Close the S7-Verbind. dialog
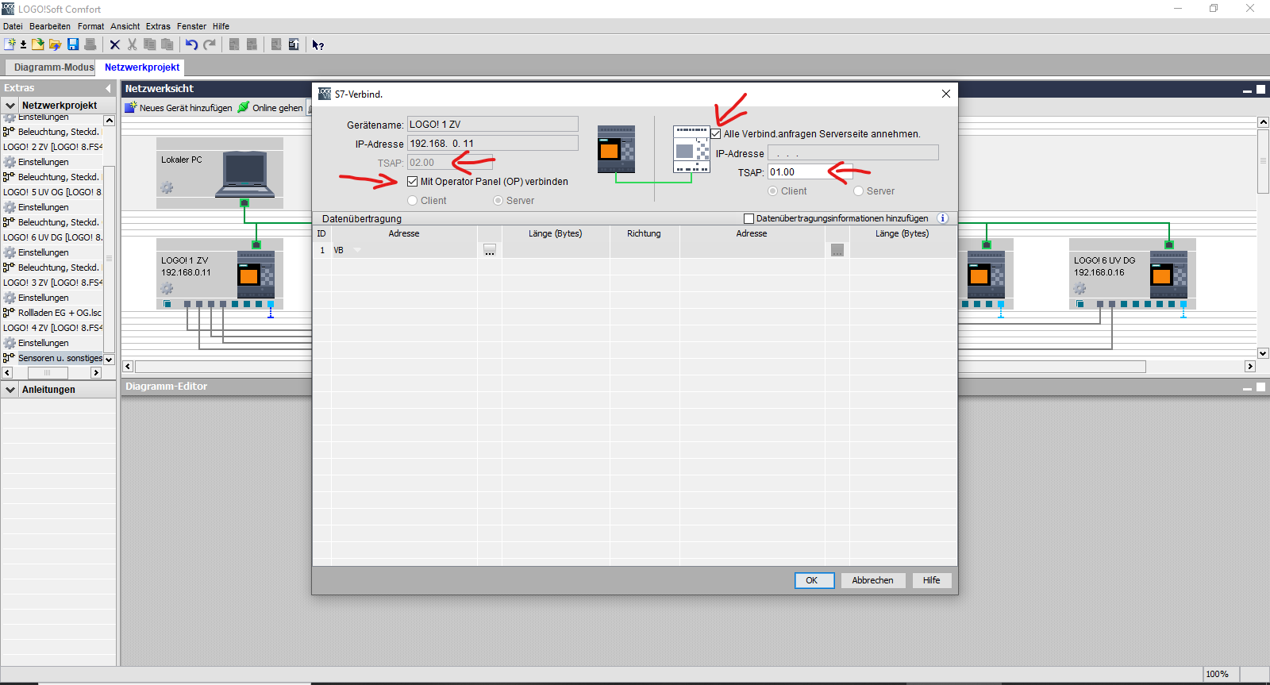The height and width of the screenshot is (685, 1270). point(946,94)
